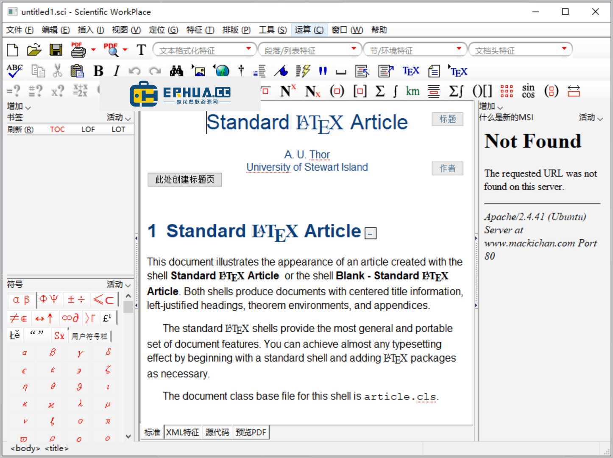The height and width of the screenshot is (458, 613).
Task: Switch to the XML特征 tab
Action: tap(183, 432)
